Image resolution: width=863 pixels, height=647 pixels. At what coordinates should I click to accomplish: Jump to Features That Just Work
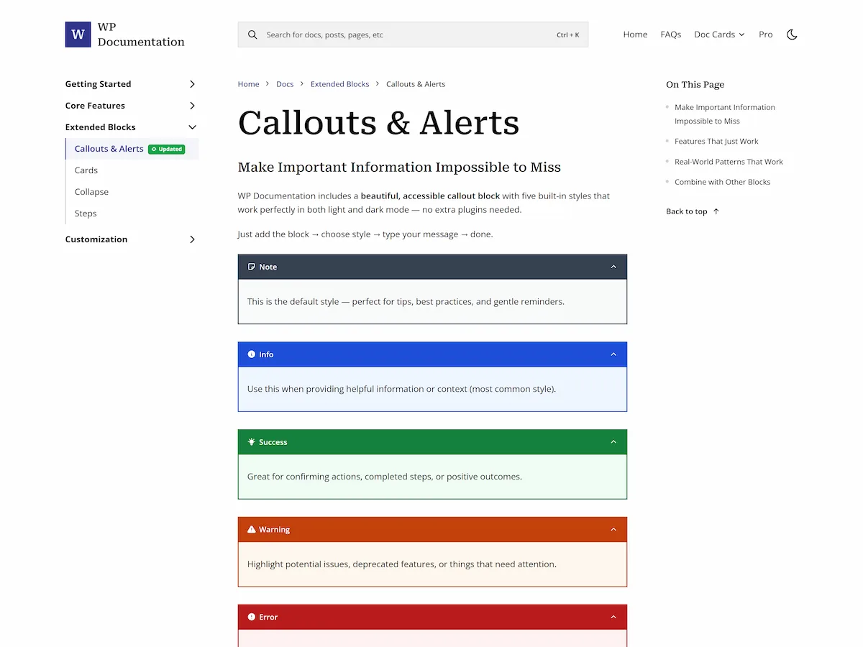(x=716, y=142)
